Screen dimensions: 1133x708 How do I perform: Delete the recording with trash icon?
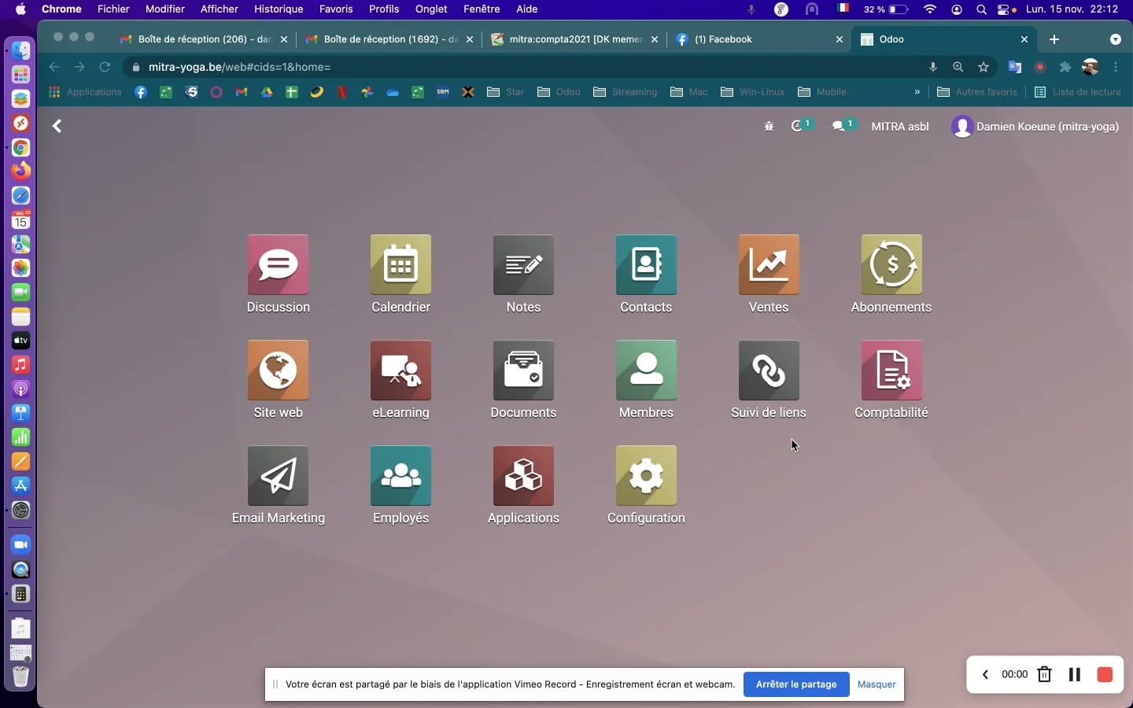(1045, 674)
